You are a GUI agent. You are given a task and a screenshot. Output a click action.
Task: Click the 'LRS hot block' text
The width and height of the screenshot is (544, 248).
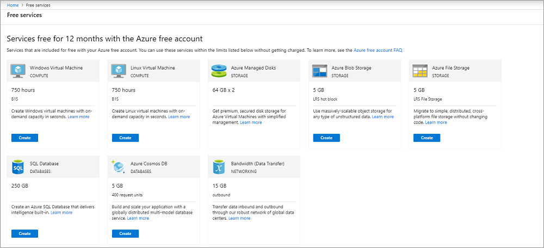coord(325,99)
